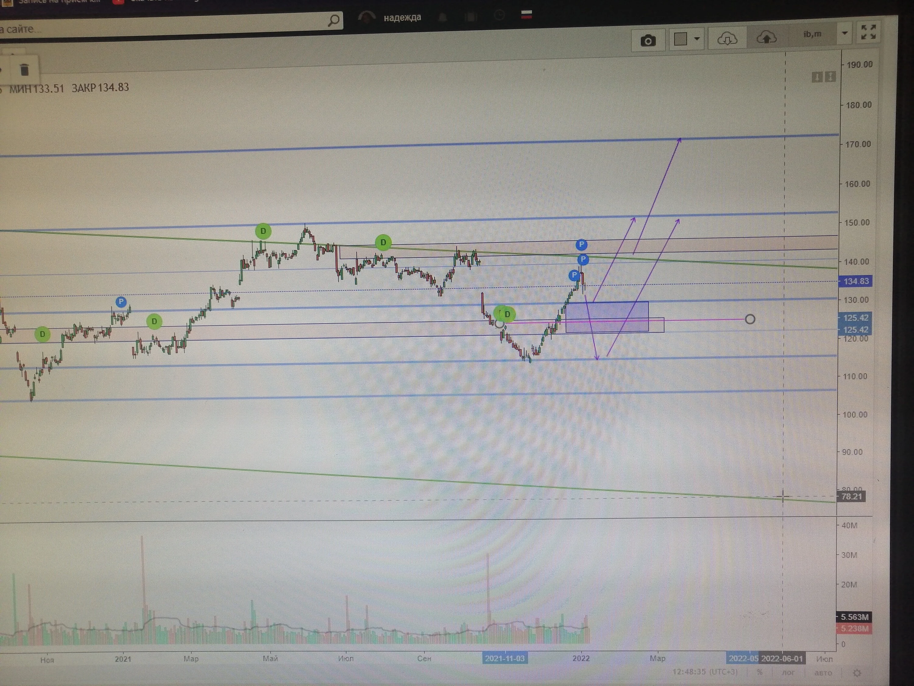
Task: Click the ЗАКР 134.83 close value
Action: point(100,88)
